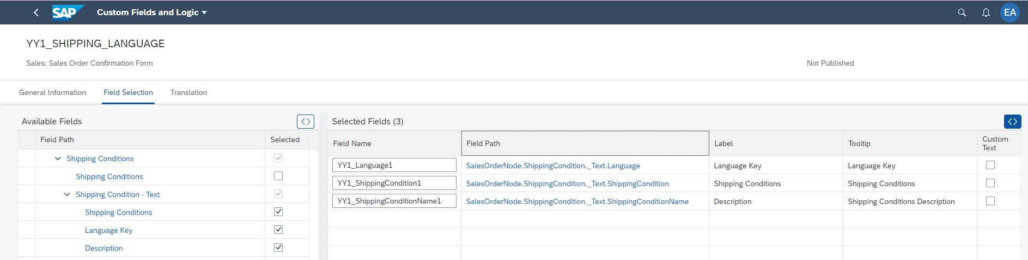The image size is (1028, 260).
Task: Switch to the General Information tab
Action: (x=53, y=92)
